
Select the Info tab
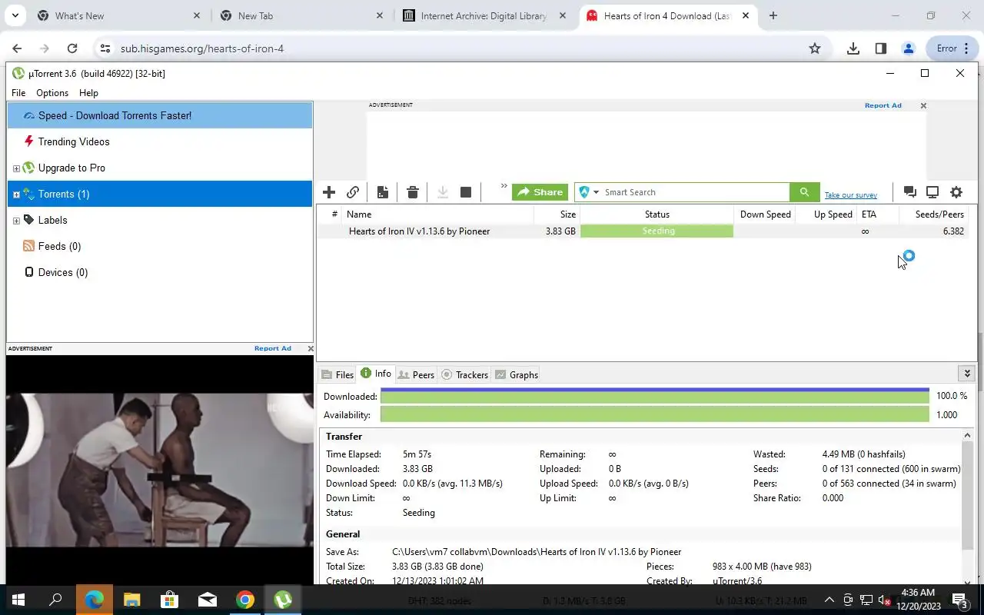point(376,374)
